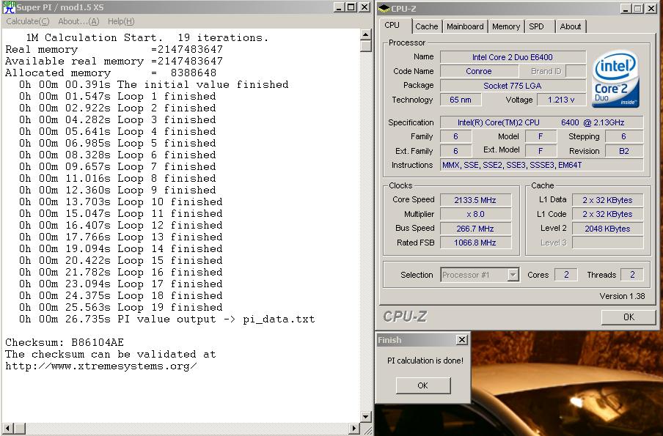Click the Stepping value '6'

point(624,136)
